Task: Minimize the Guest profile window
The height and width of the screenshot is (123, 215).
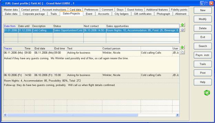Action: coord(202,3)
